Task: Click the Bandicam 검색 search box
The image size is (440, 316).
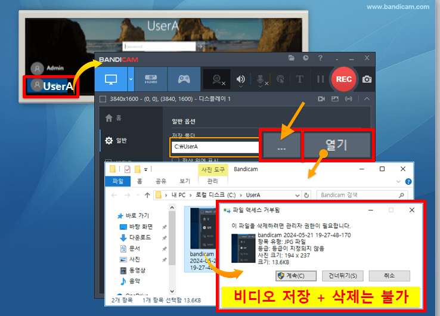Action: (x=362, y=195)
